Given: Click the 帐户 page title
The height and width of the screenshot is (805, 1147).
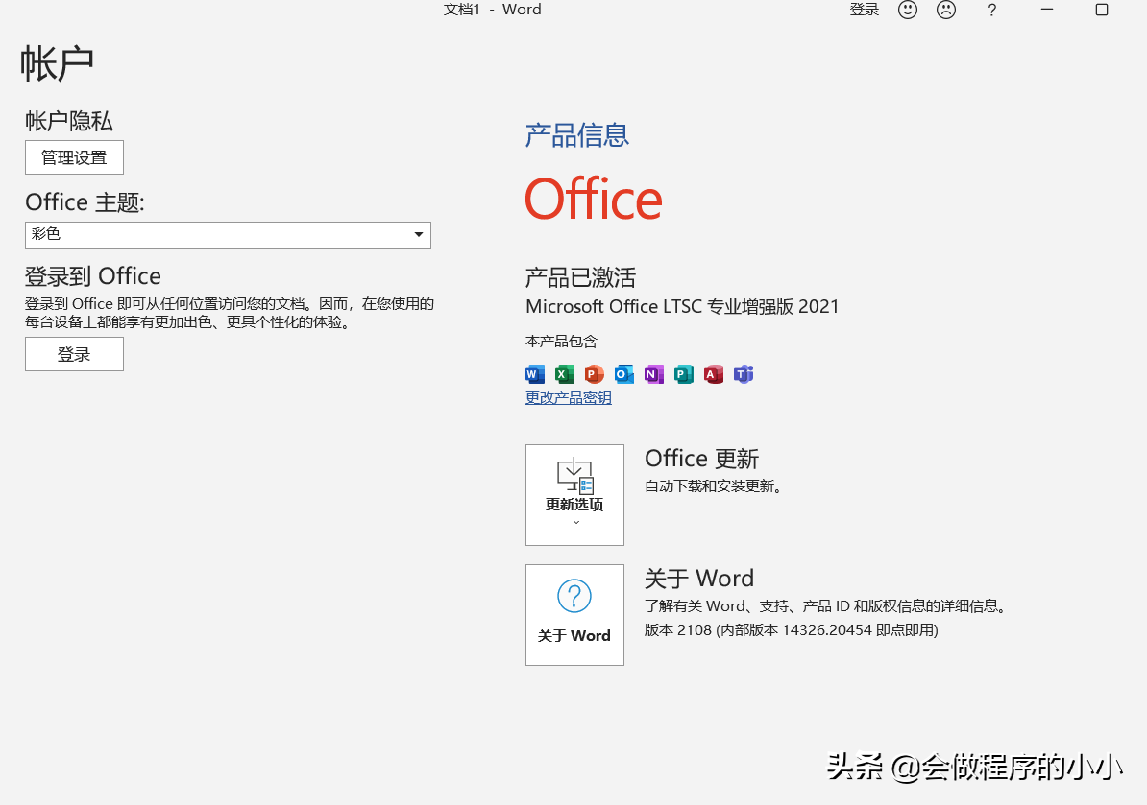Looking at the screenshot, I should pyautogui.click(x=58, y=63).
